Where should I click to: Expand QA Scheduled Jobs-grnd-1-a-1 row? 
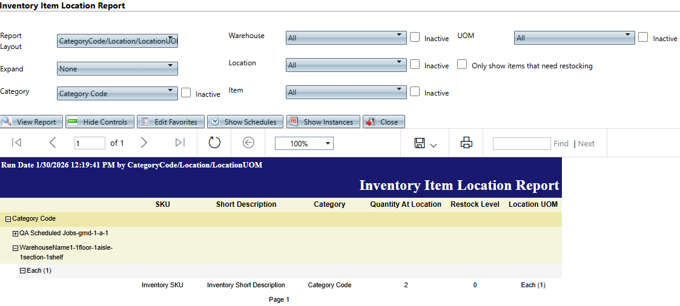(x=16, y=233)
